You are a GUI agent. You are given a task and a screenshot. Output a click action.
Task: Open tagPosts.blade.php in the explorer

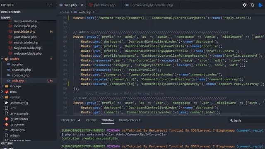(27, 48)
